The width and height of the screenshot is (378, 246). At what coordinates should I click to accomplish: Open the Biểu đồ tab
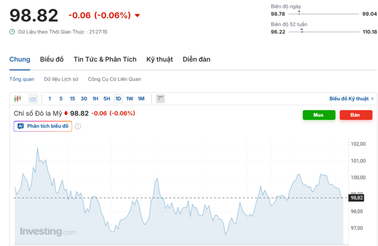(52, 59)
